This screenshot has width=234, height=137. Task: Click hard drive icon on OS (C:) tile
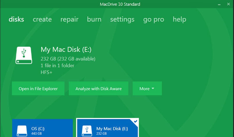click(x=22, y=131)
